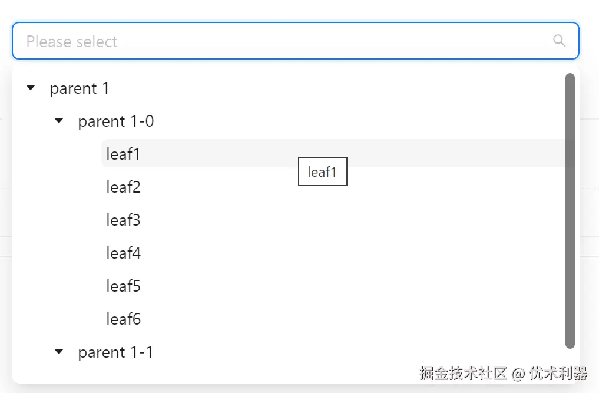Click the 掘金技术社区 watermark text
Image resolution: width=599 pixels, height=393 pixels.
(x=463, y=373)
